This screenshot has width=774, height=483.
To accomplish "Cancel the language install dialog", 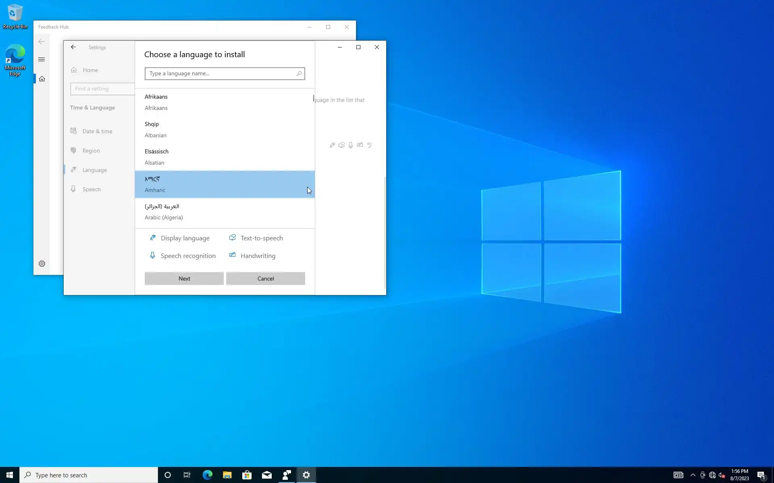I will click(x=265, y=279).
